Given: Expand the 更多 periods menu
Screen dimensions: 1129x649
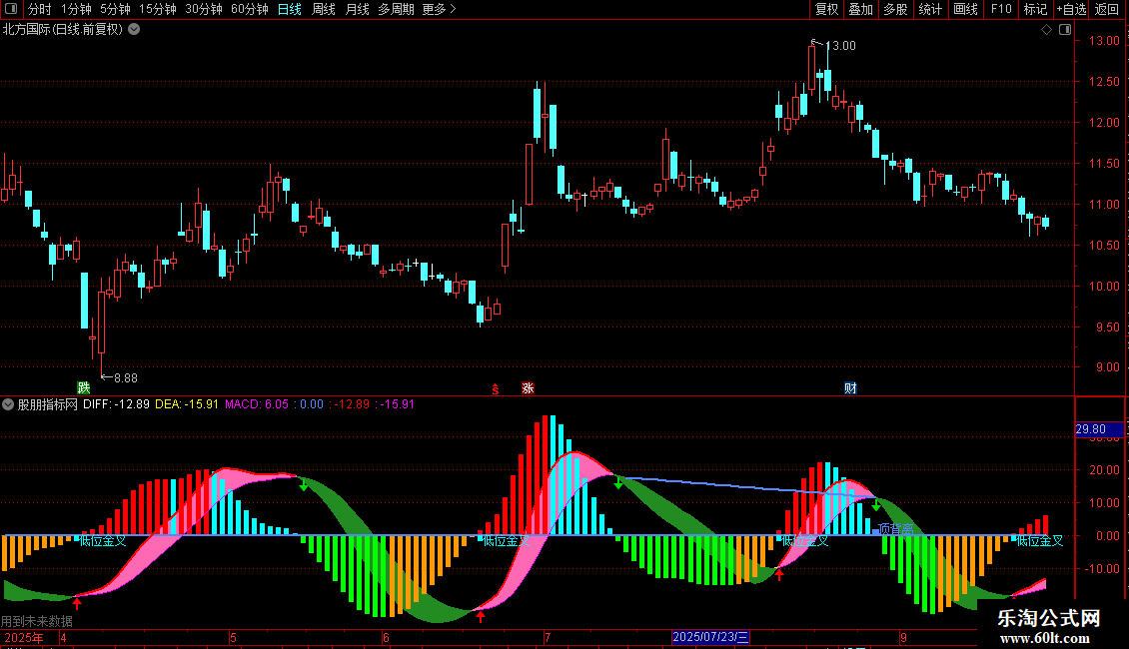Looking at the screenshot, I should pos(439,9).
